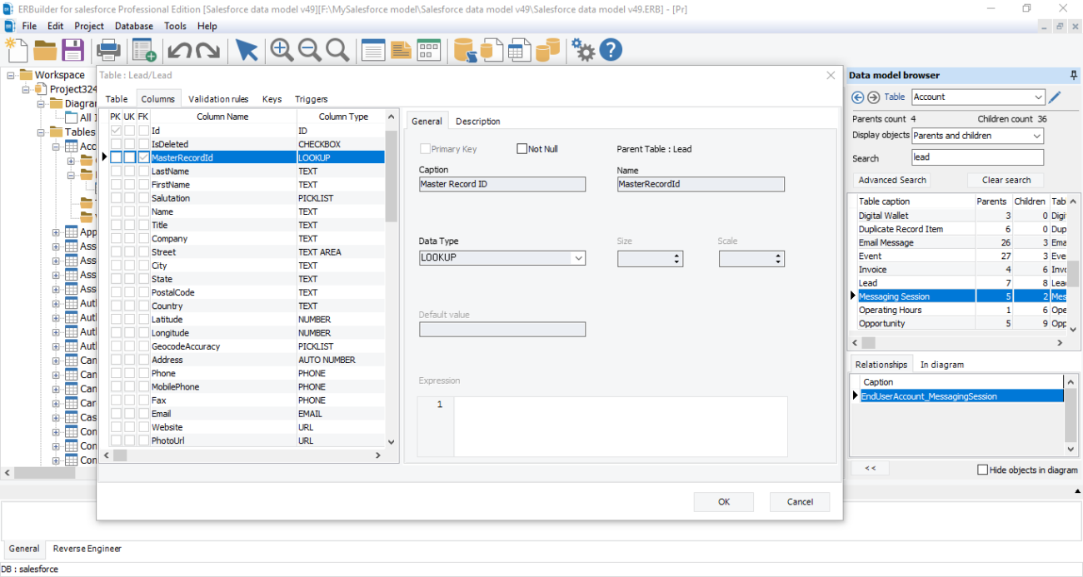Click the Search field containing lead
This screenshot has height=577, width=1083.
(x=977, y=157)
